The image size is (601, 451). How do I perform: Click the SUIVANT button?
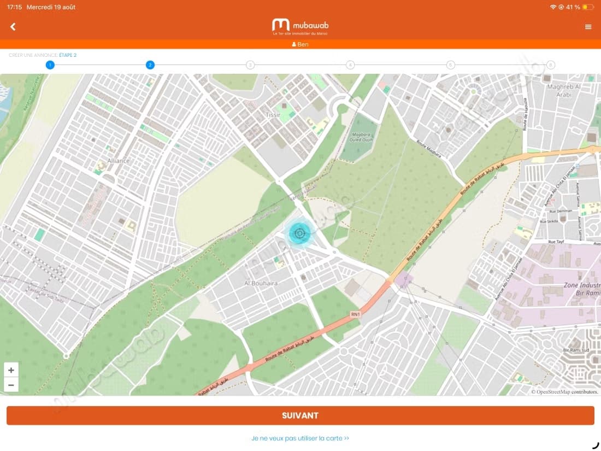click(x=300, y=415)
